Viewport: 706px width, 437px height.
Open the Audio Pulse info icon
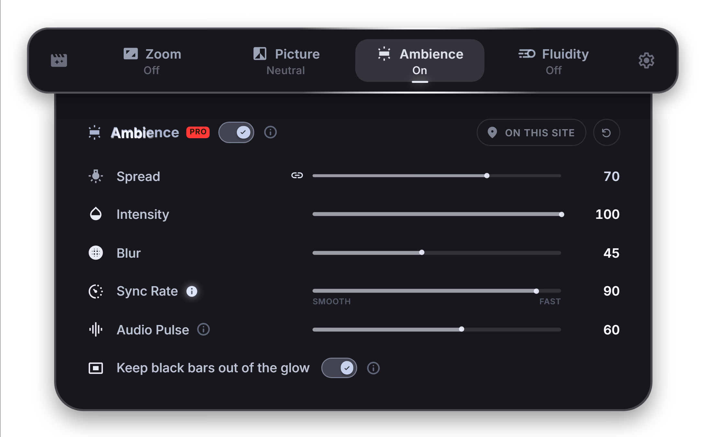click(x=203, y=330)
